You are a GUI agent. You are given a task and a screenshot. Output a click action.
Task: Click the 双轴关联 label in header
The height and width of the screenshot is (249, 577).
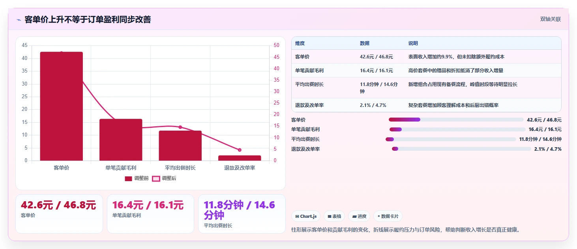[551, 19]
